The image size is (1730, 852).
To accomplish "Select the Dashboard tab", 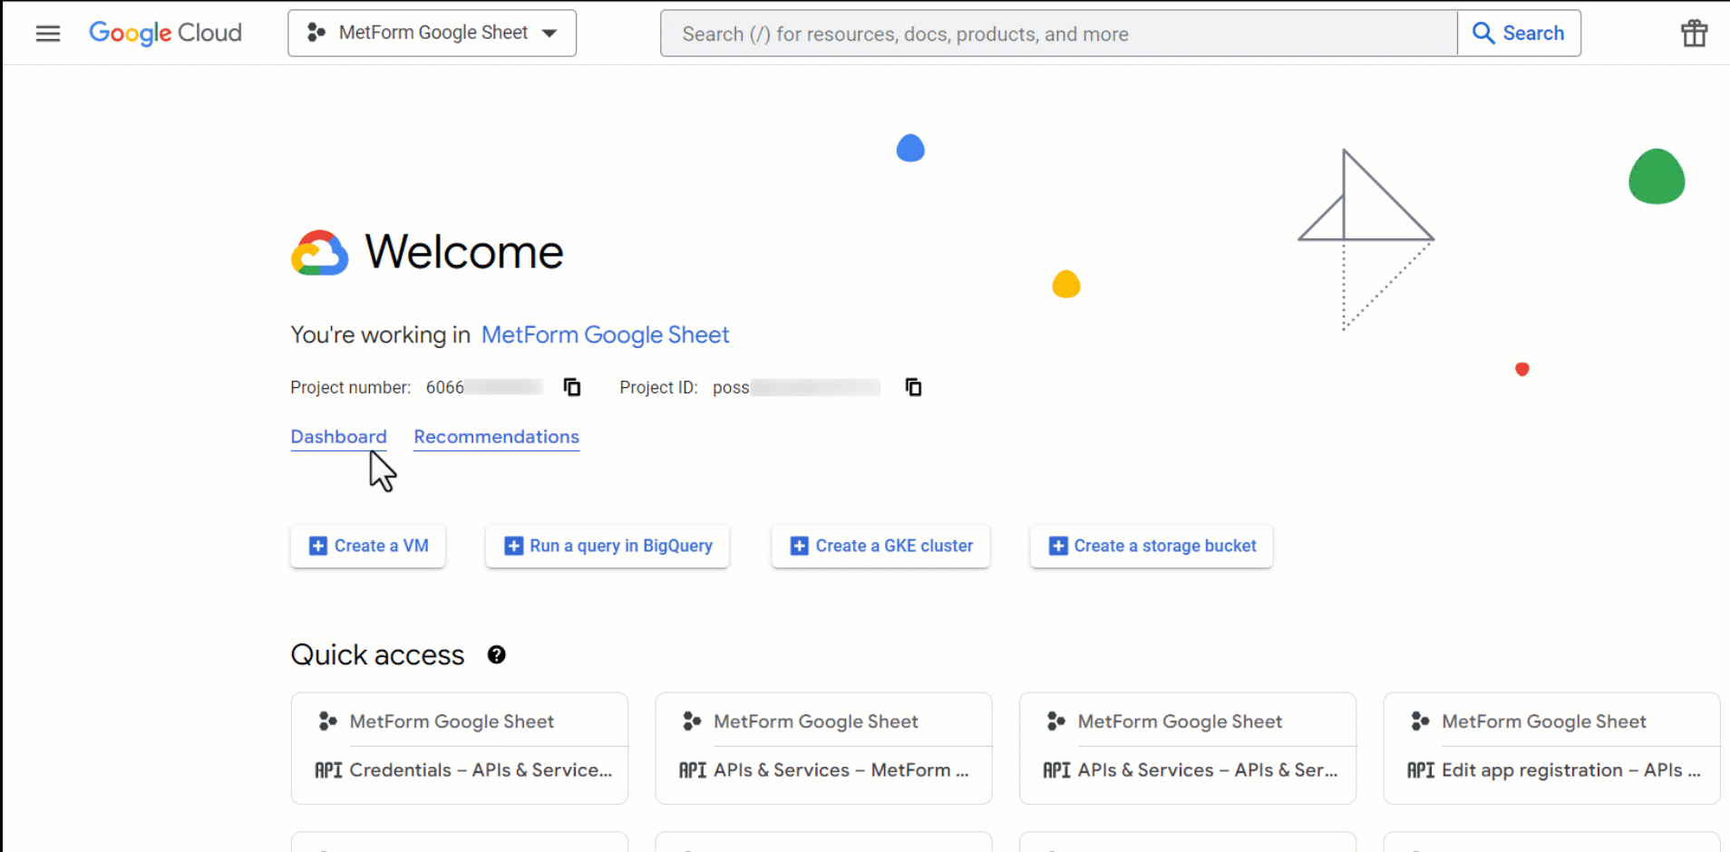I will pos(338,437).
